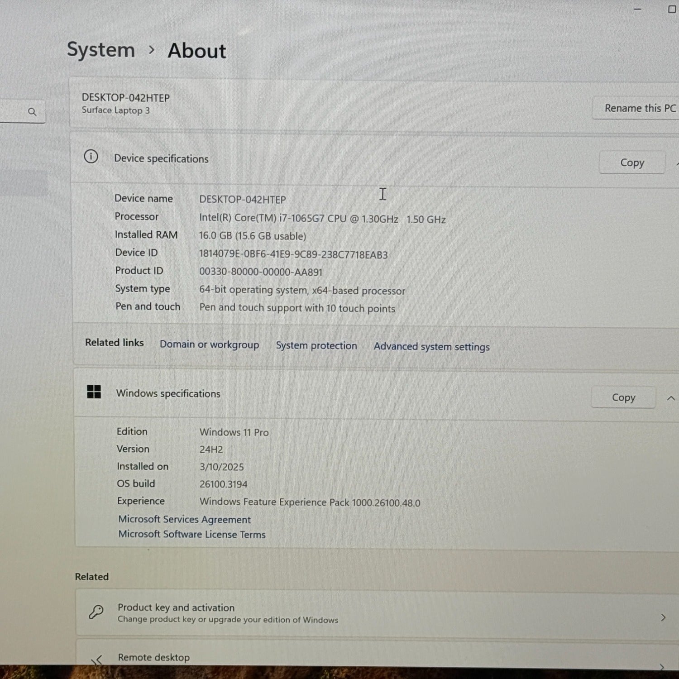
Task: Click the Device specifications info icon
Action: tap(91, 157)
